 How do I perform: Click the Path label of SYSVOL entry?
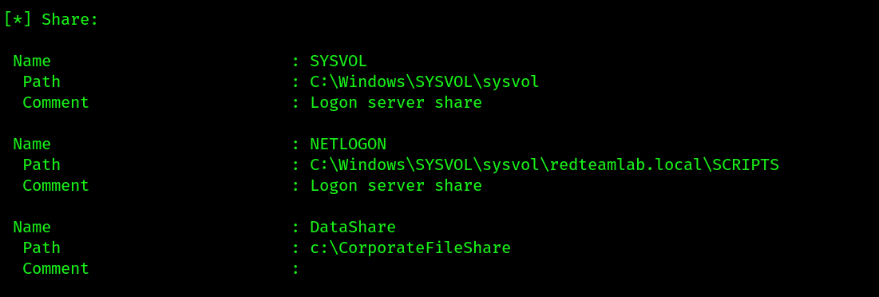[x=42, y=81]
